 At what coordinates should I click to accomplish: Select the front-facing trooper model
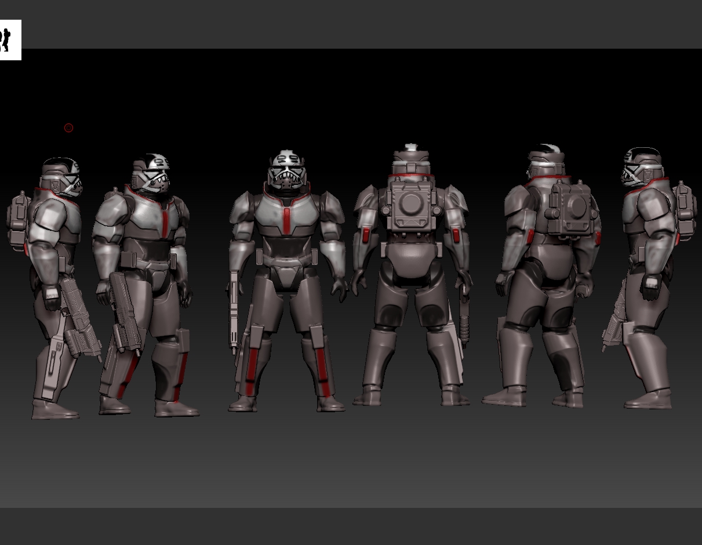pyautogui.click(x=287, y=281)
